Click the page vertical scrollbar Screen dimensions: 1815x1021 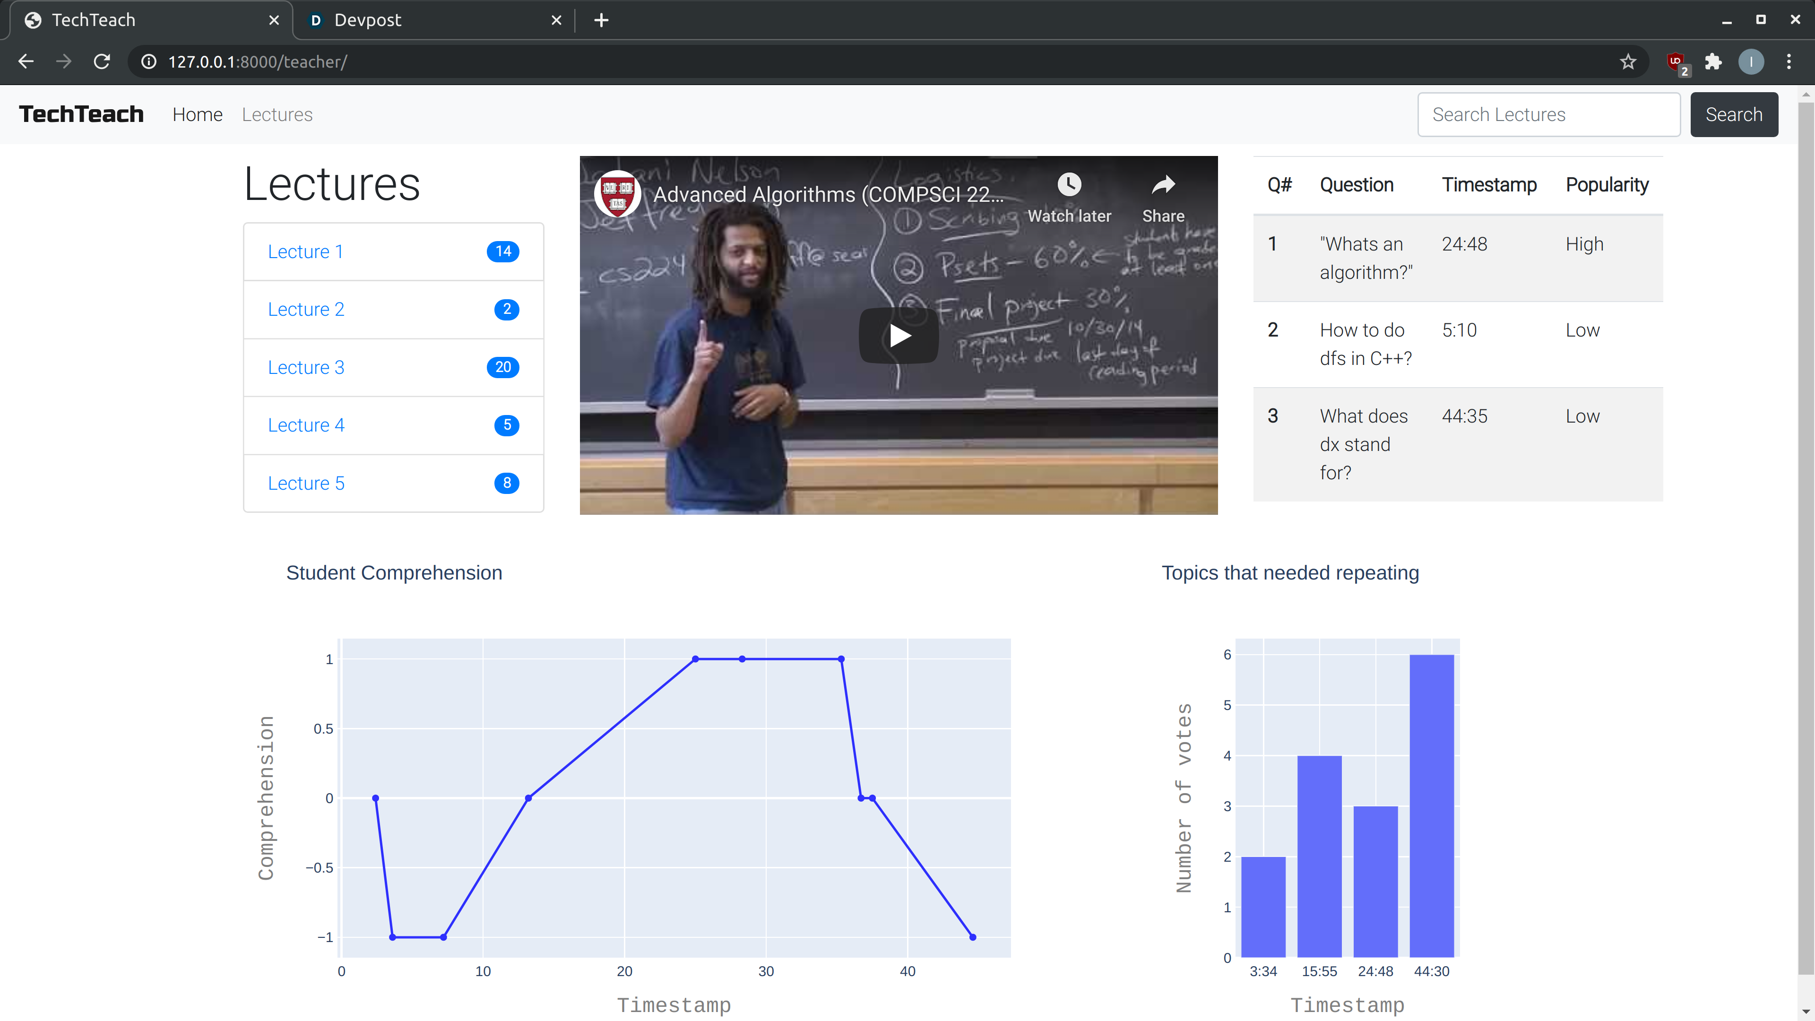pos(1805,536)
